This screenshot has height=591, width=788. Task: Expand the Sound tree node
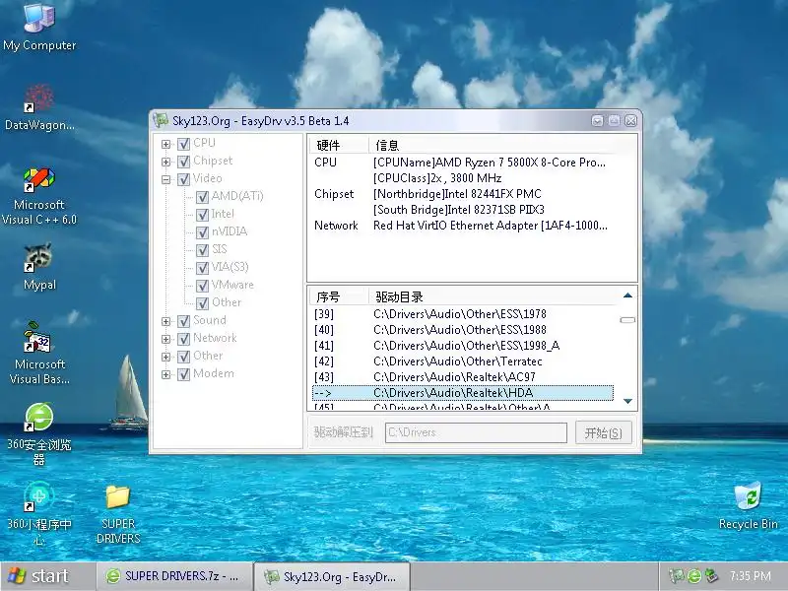tap(165, 321)
